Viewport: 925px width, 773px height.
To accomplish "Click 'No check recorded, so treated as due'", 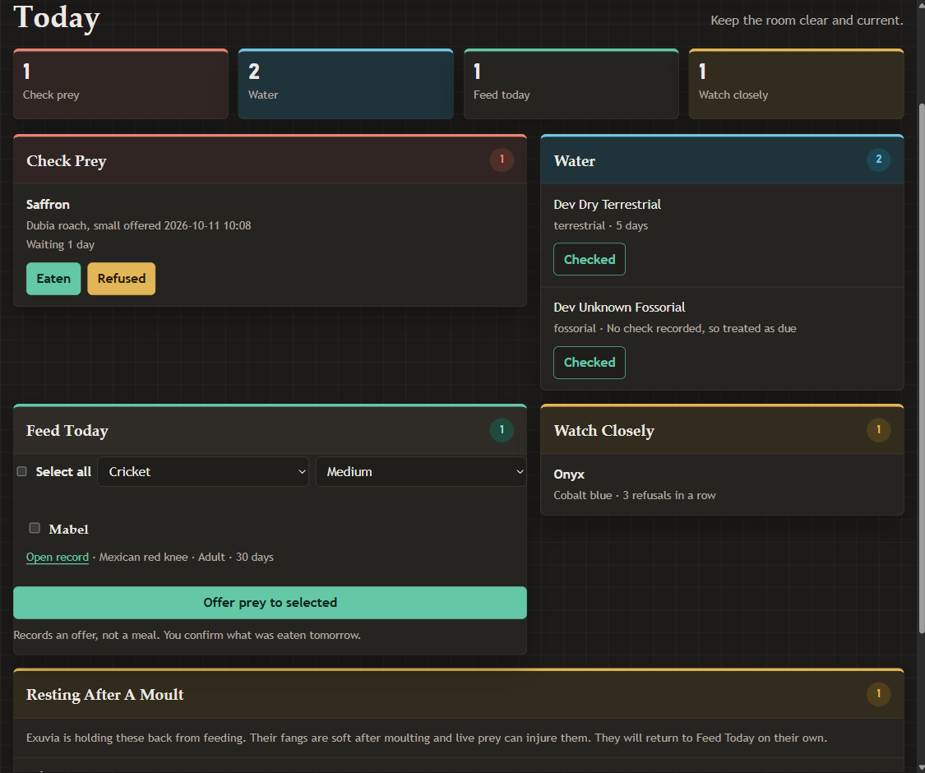I will [701, 328].
